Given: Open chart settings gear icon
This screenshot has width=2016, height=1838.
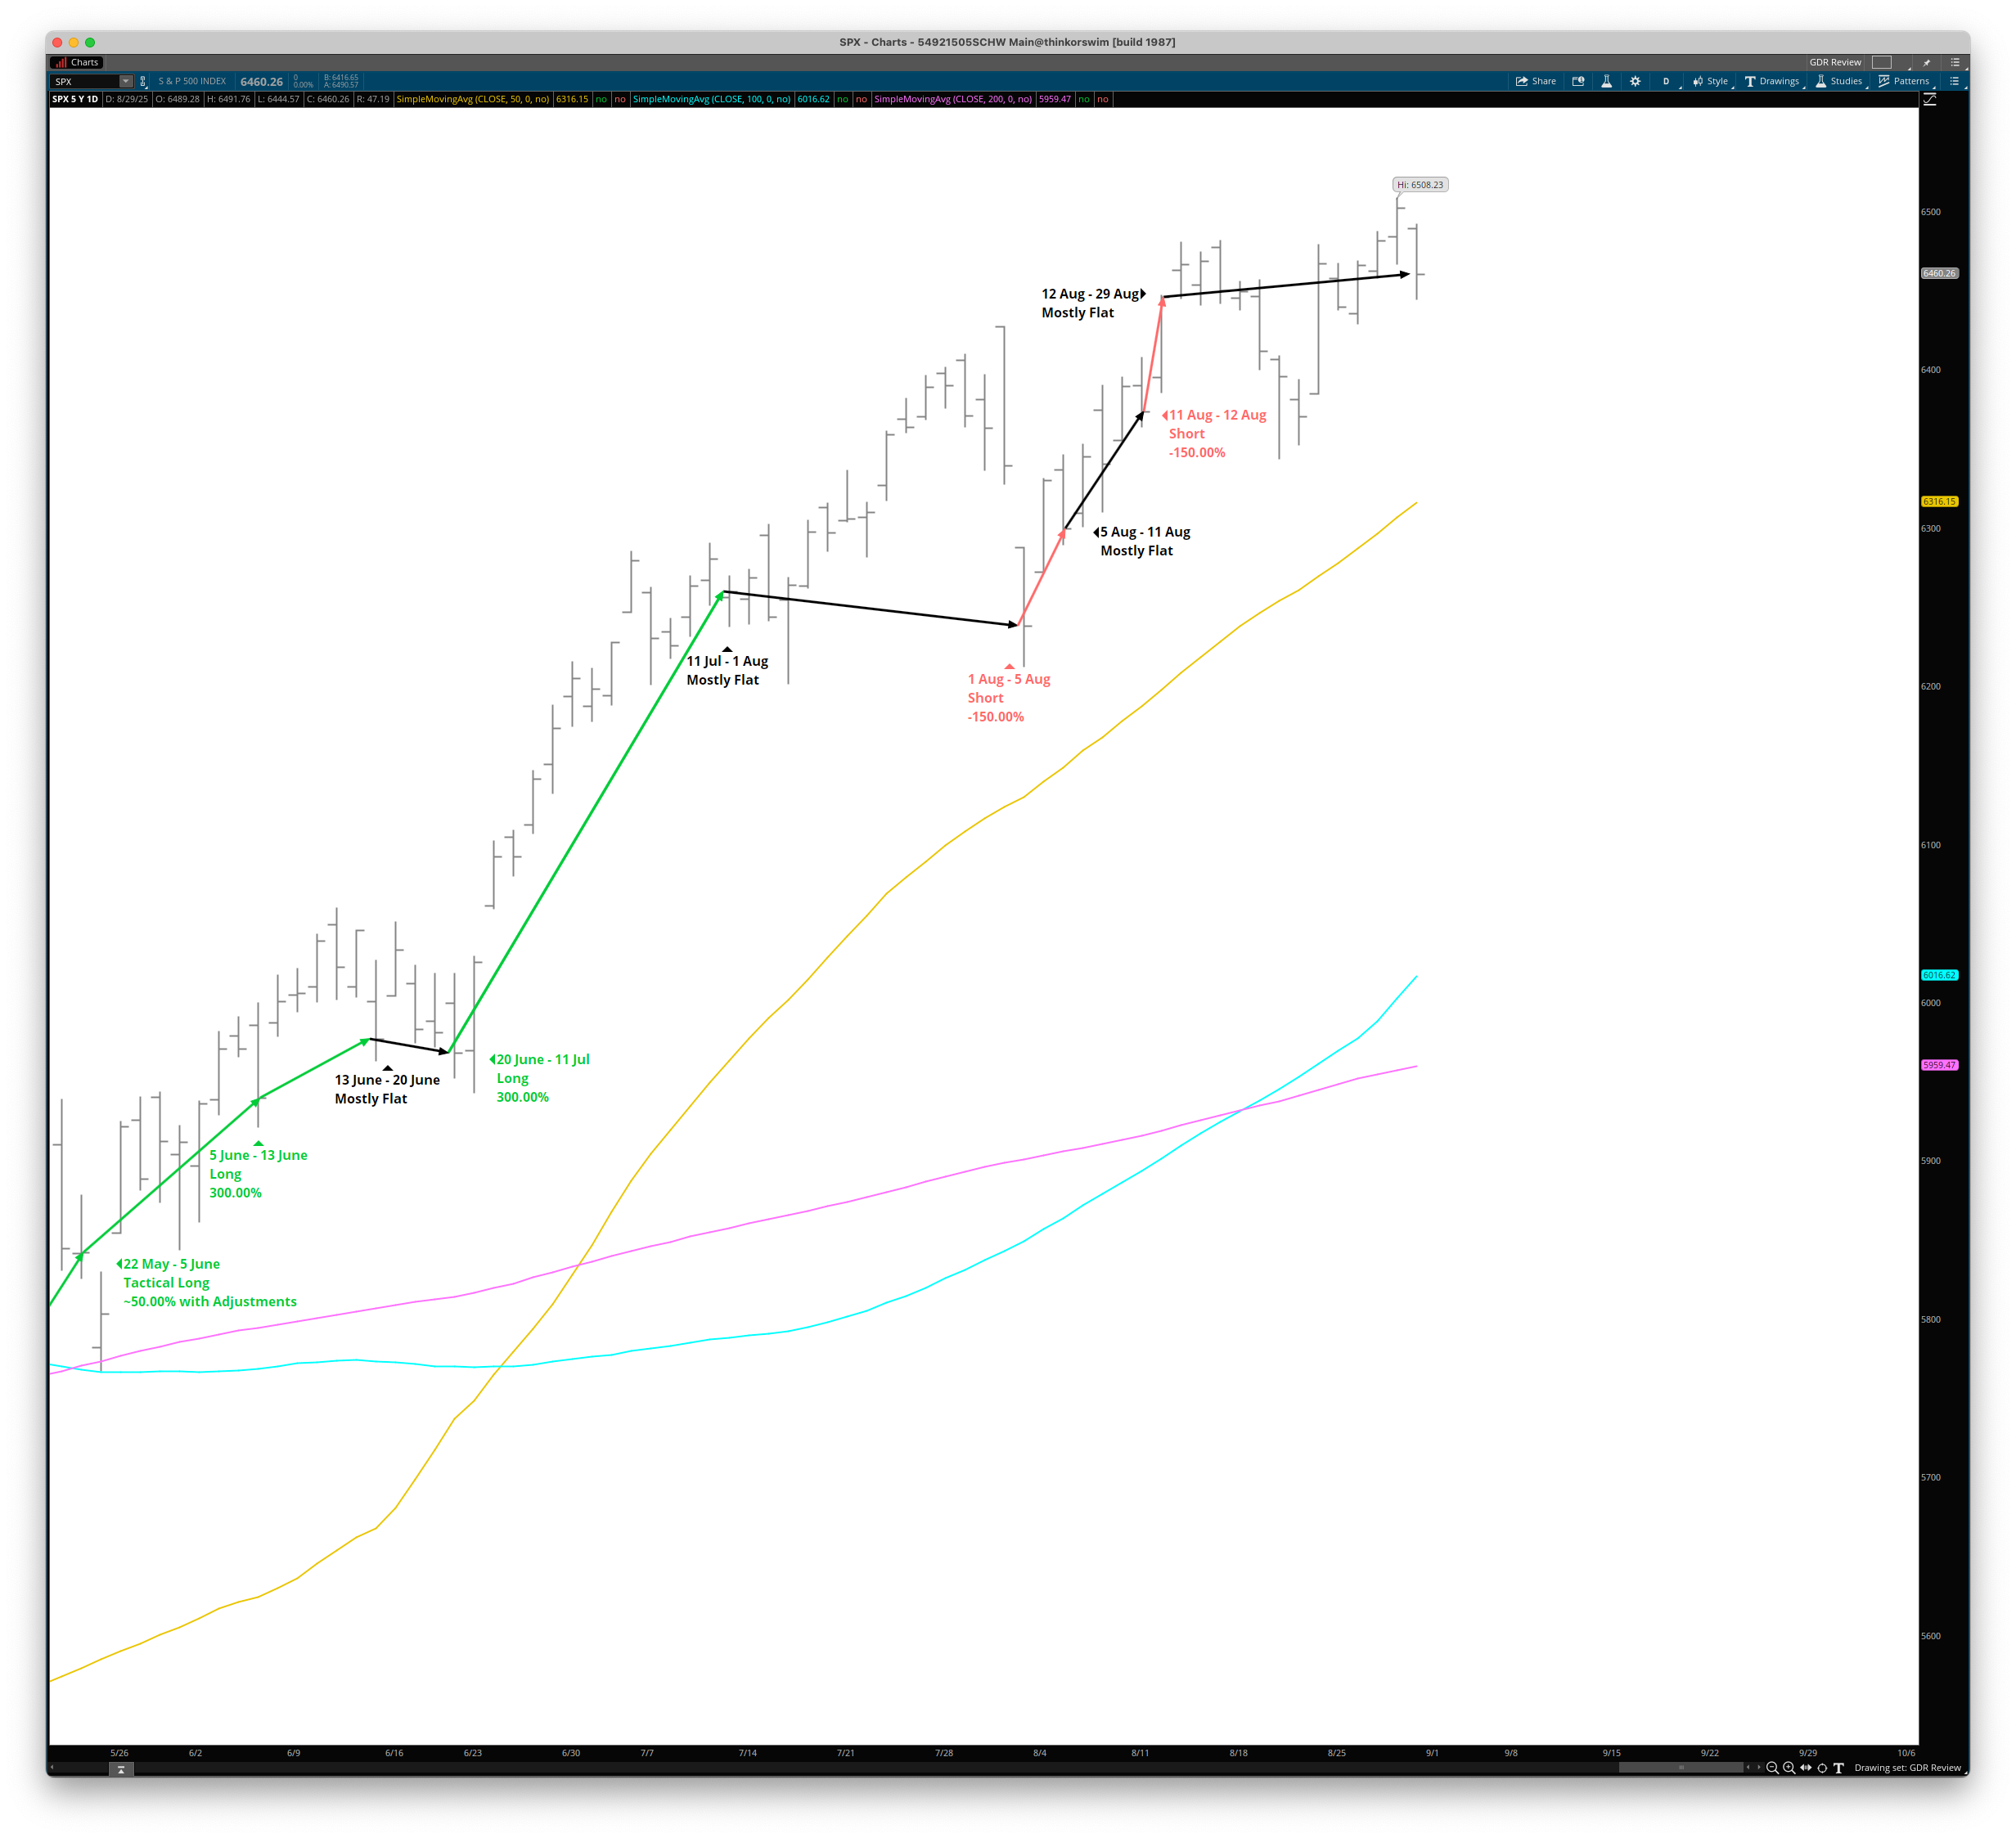Looking at the screenshot, I should coord(1635,81).
